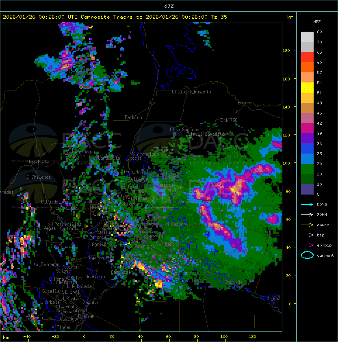
Task: Click the '-40' tick on the horizontal axis
Action: pos(27,337)
